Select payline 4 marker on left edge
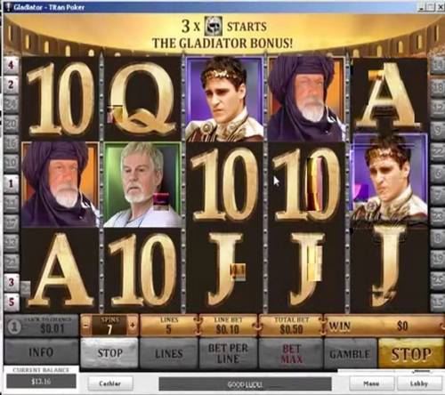 click(x=11, y=65)
